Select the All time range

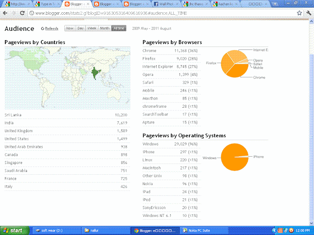point(119,28)
